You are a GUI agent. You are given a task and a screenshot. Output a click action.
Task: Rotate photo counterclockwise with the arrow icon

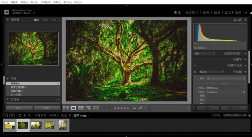134,108
